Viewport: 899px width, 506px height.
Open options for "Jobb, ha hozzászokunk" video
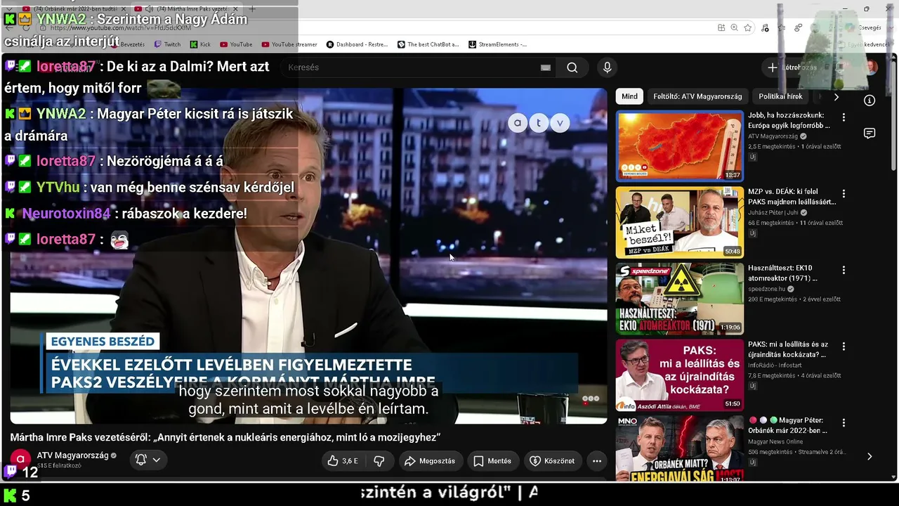click(x=844, y=117)
